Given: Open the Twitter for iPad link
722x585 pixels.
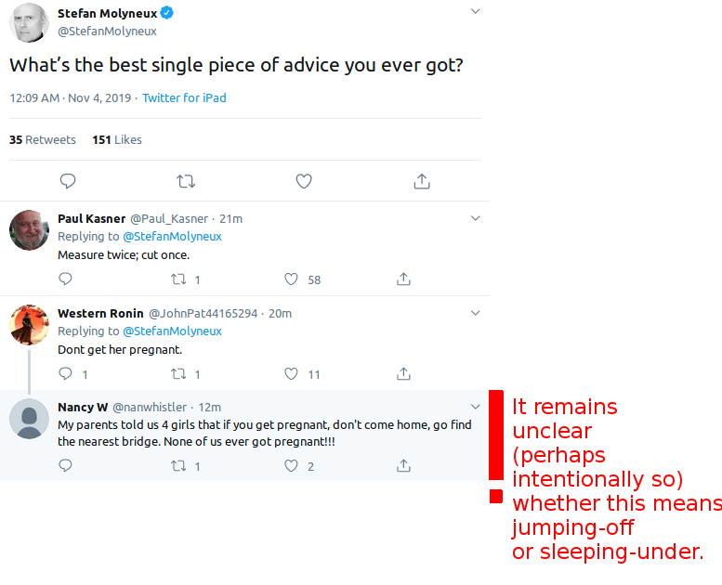Looking at the screenshot, I should tap(184, 98).
